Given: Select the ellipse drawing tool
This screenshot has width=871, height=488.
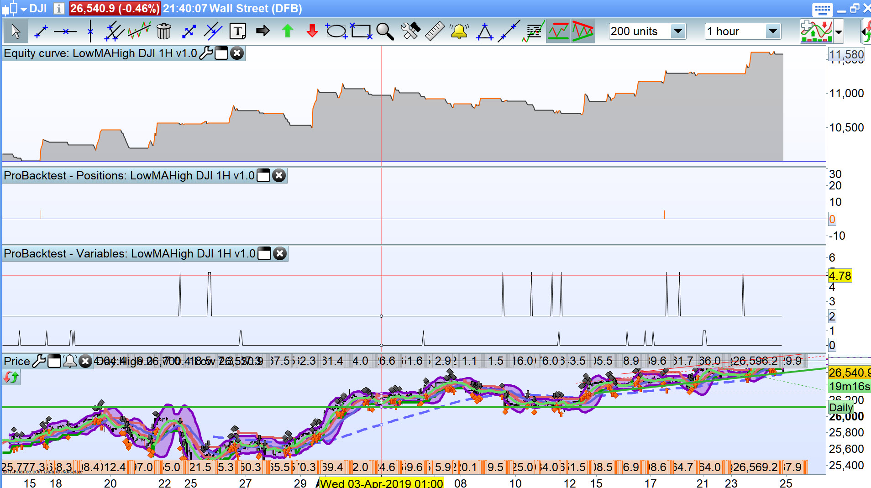Looking at the screenshot, I should pos(336,31).
